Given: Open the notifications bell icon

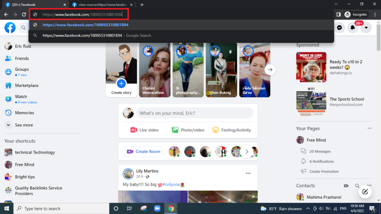Looking at the screenshot, I should click(353, 27).
